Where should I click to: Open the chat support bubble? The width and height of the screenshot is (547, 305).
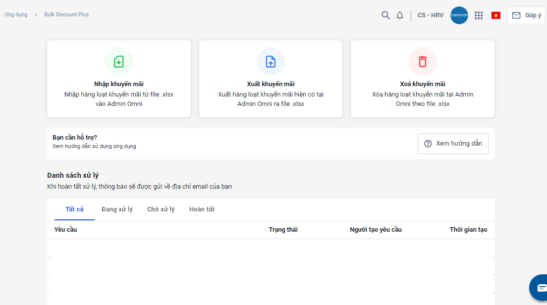tap(541, 288)
